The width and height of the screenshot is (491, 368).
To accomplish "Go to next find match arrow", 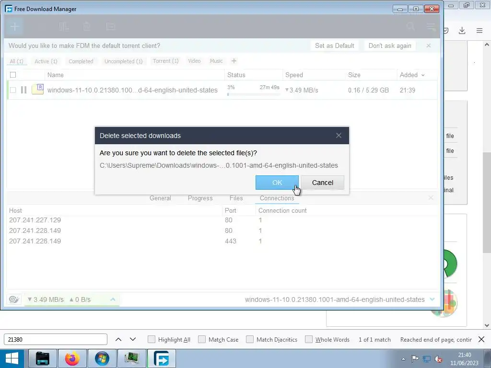I will pyautogui.click(x=133, y=339).
